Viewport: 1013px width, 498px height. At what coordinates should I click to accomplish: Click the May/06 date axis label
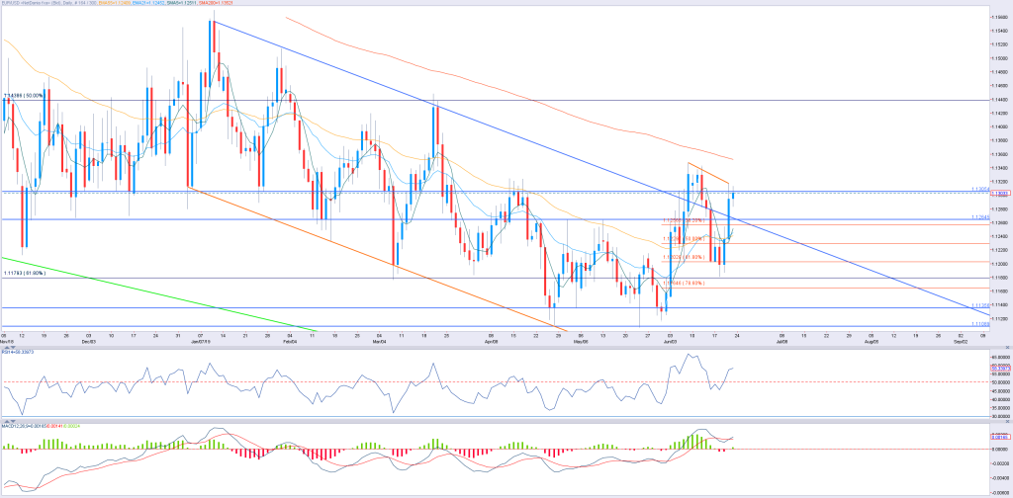click(x=582, y=343)
